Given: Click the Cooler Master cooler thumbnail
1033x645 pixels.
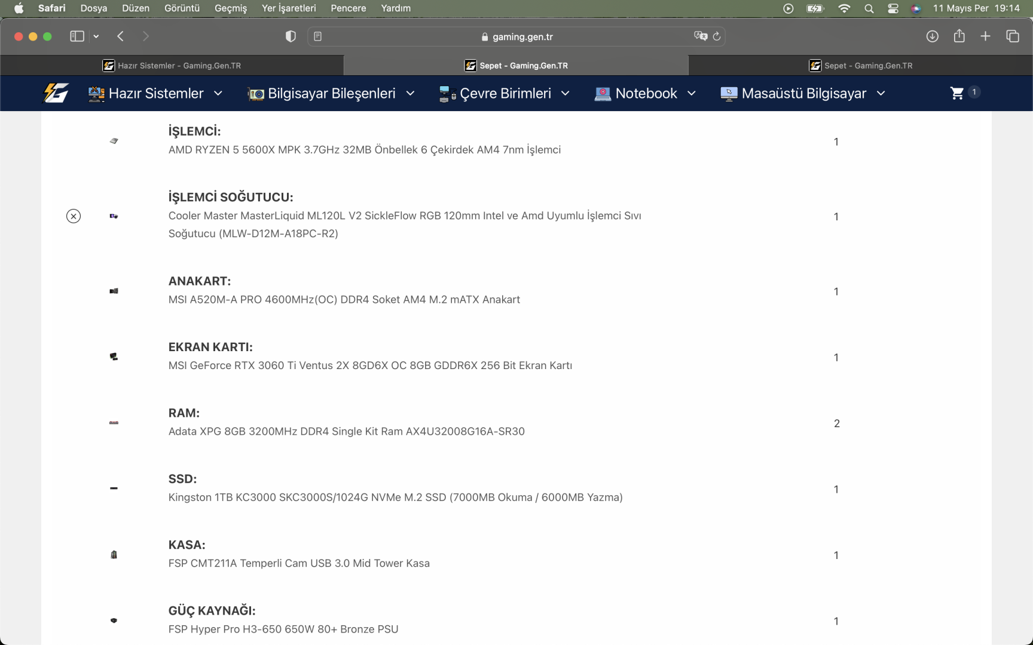Looking at the screenshot, I should [114, 216].
